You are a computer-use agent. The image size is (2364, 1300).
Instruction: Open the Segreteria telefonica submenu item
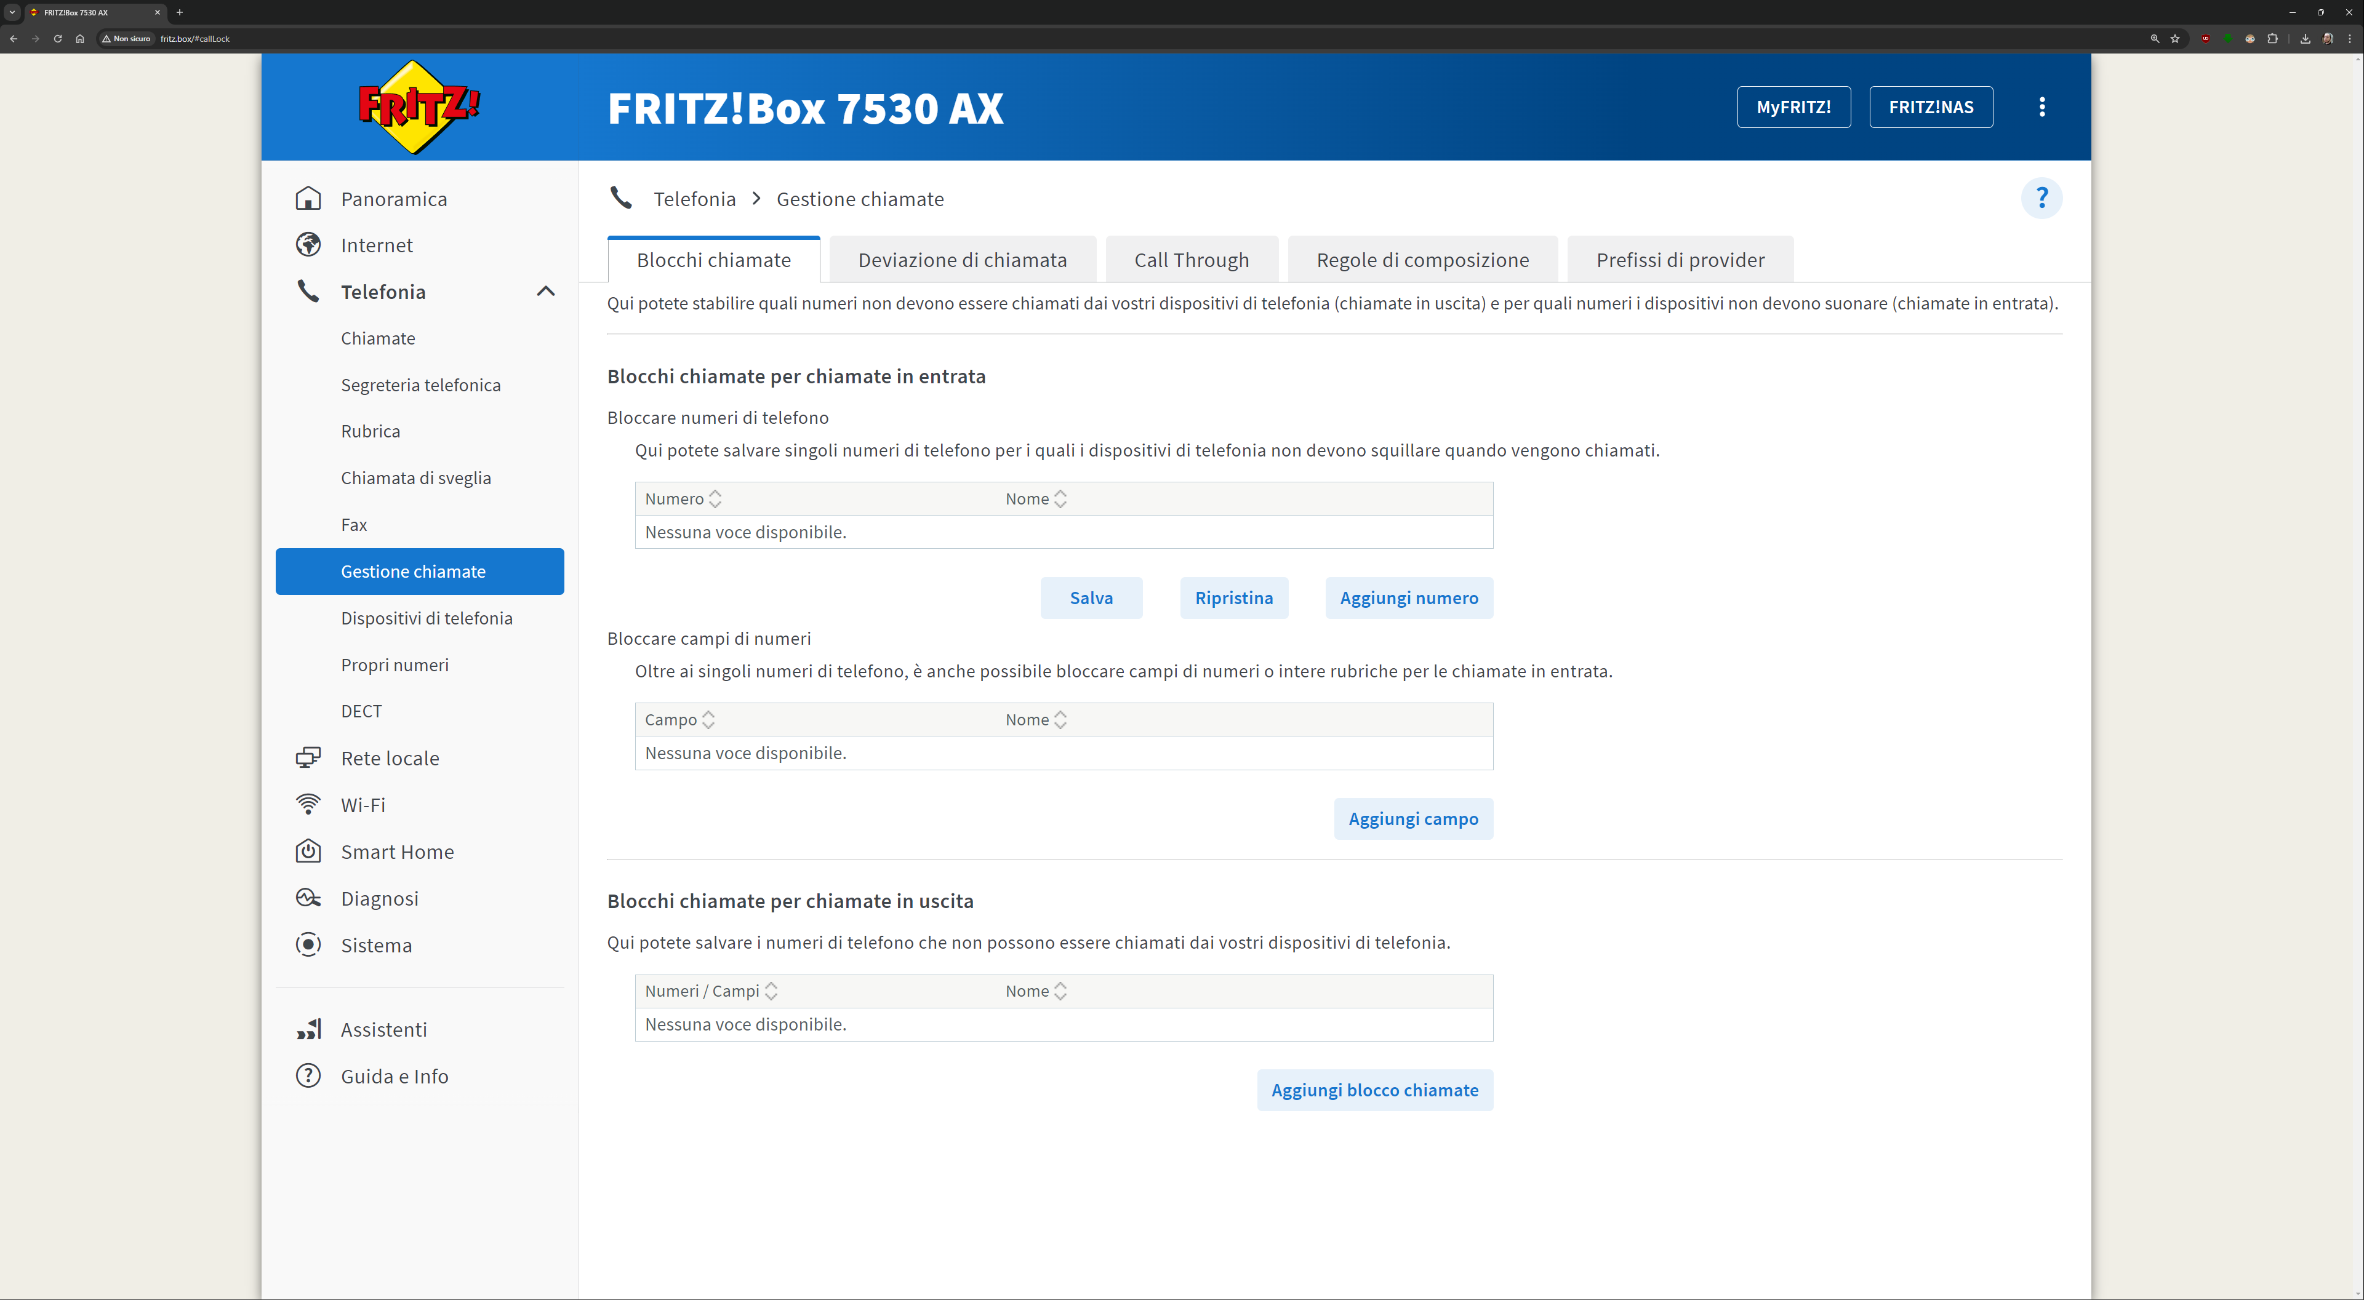pos(420,385)
